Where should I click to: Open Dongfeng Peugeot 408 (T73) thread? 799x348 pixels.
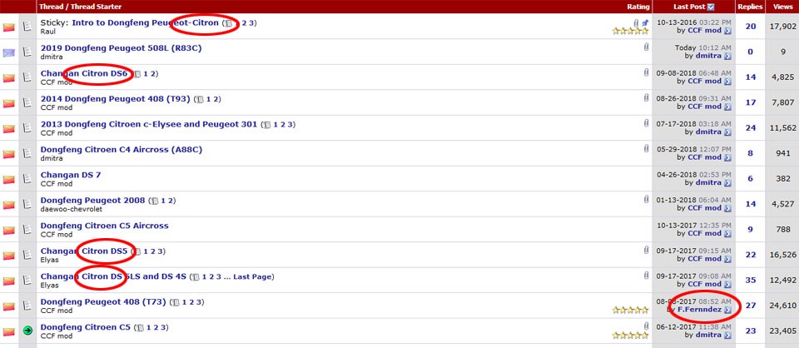(x=103, y=301)
